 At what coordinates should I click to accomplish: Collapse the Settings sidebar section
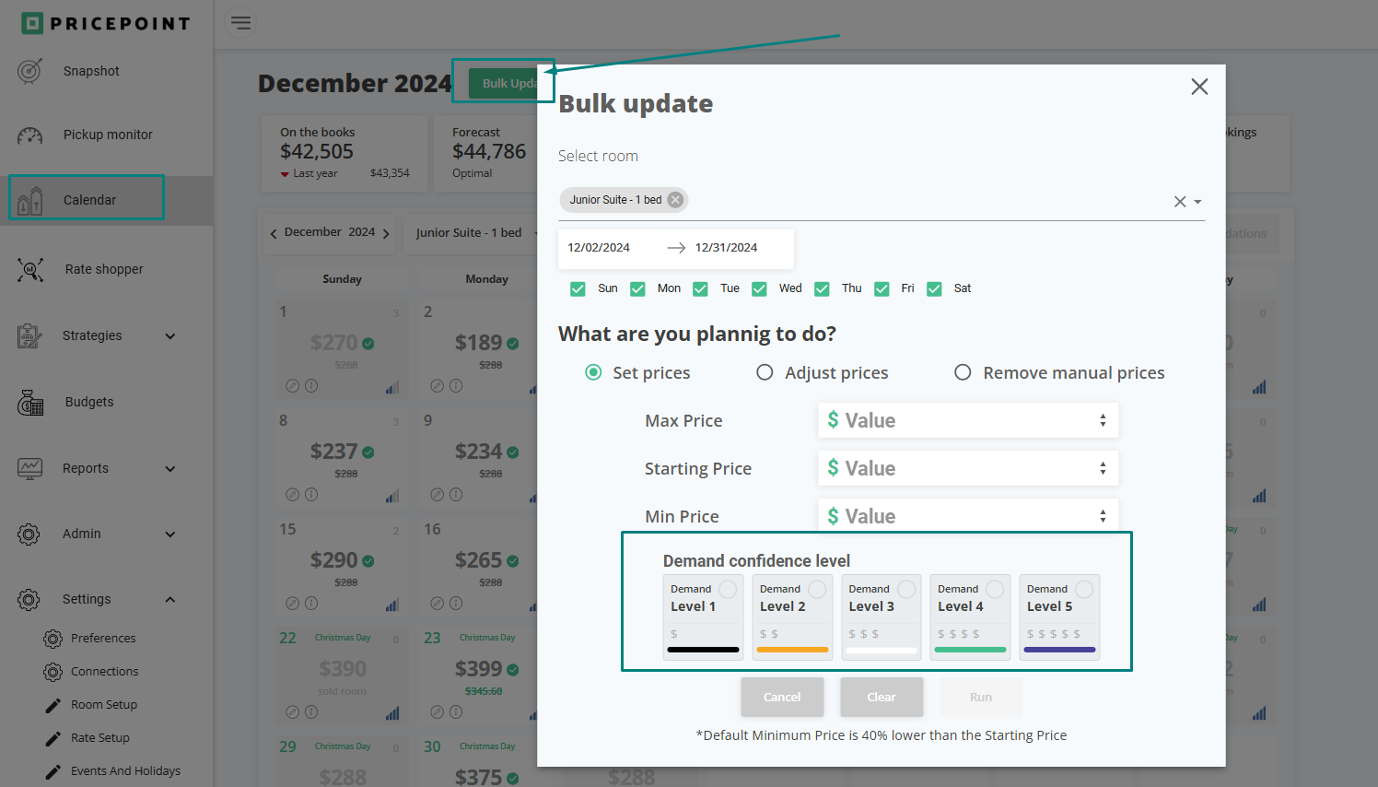click(169, 600)
